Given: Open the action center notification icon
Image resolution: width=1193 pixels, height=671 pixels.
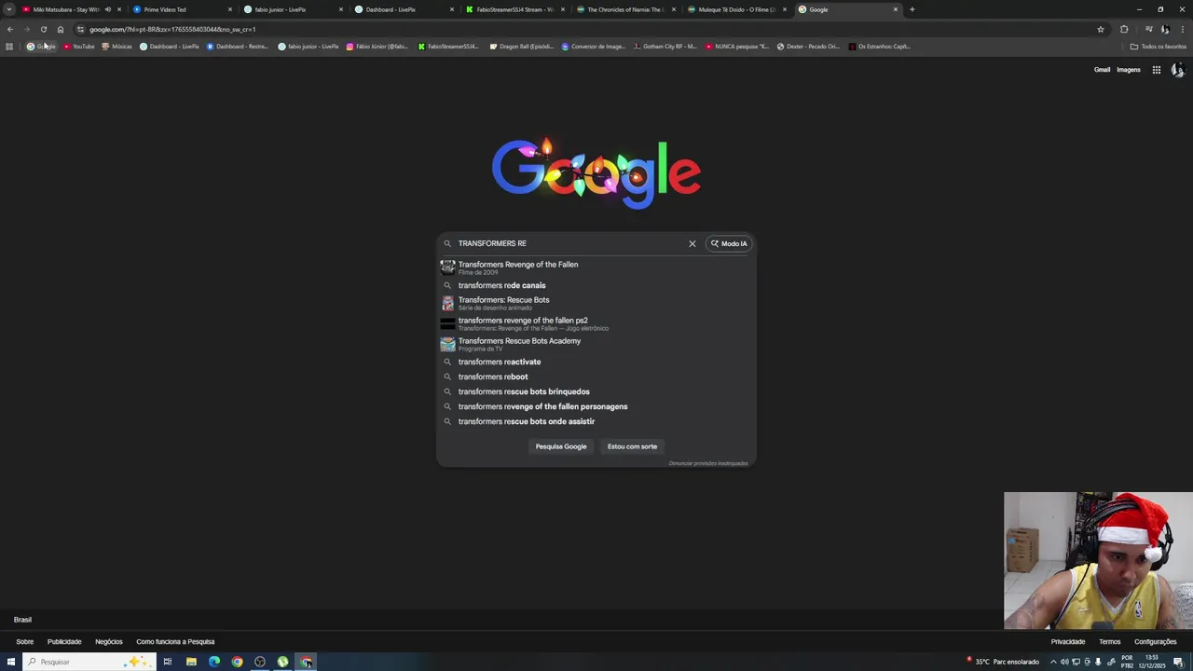Looking at the screenshot, I should pos(1178,662).
